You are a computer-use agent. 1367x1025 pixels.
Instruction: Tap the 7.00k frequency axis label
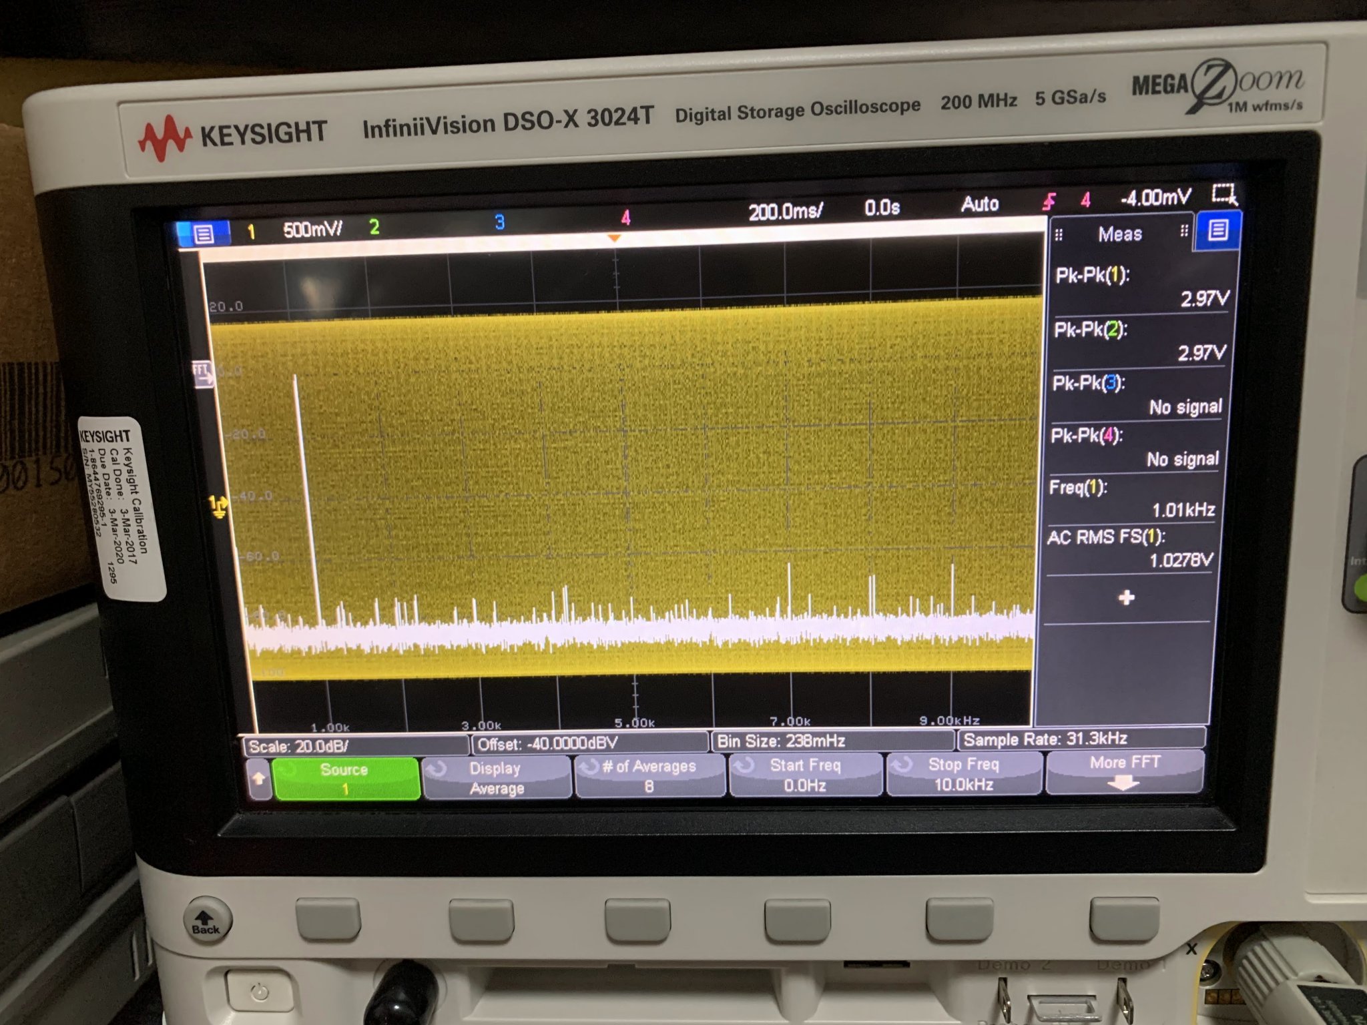(x=790, y=721)
